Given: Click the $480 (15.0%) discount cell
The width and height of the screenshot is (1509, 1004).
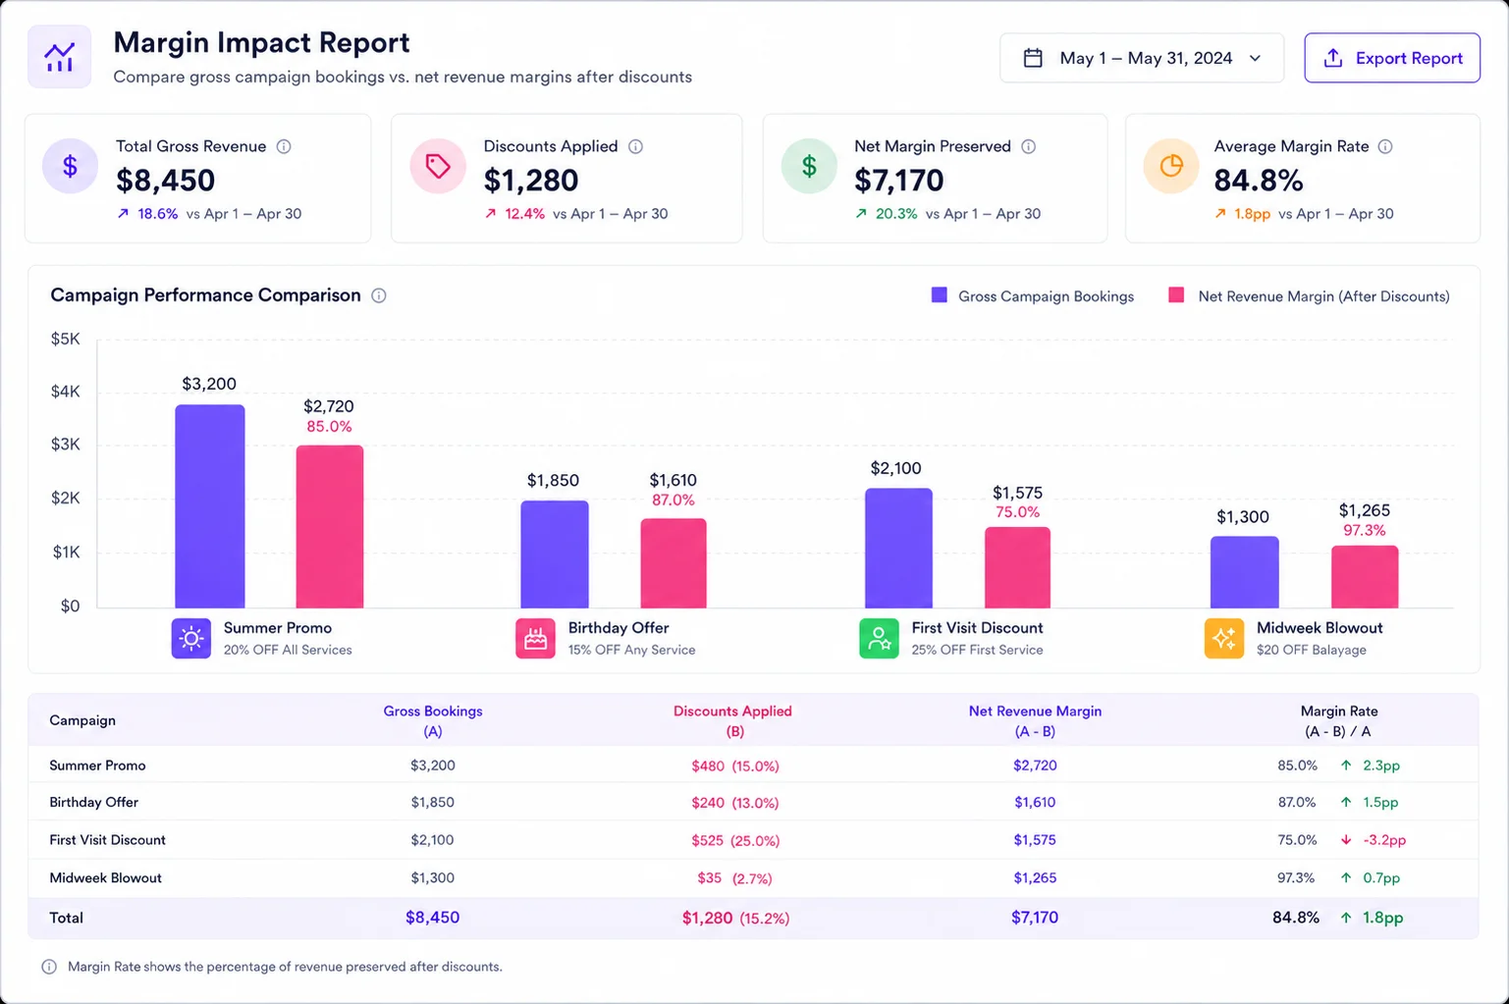Looking at the screenshot, I should click(734, 766).
